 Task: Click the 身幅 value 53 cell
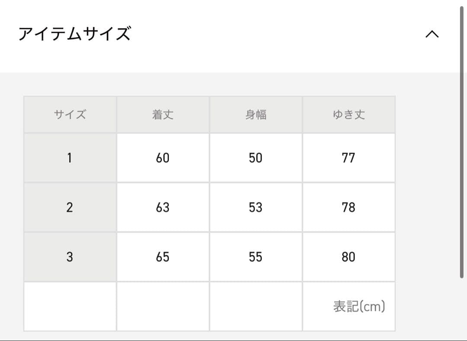(256, 207)
